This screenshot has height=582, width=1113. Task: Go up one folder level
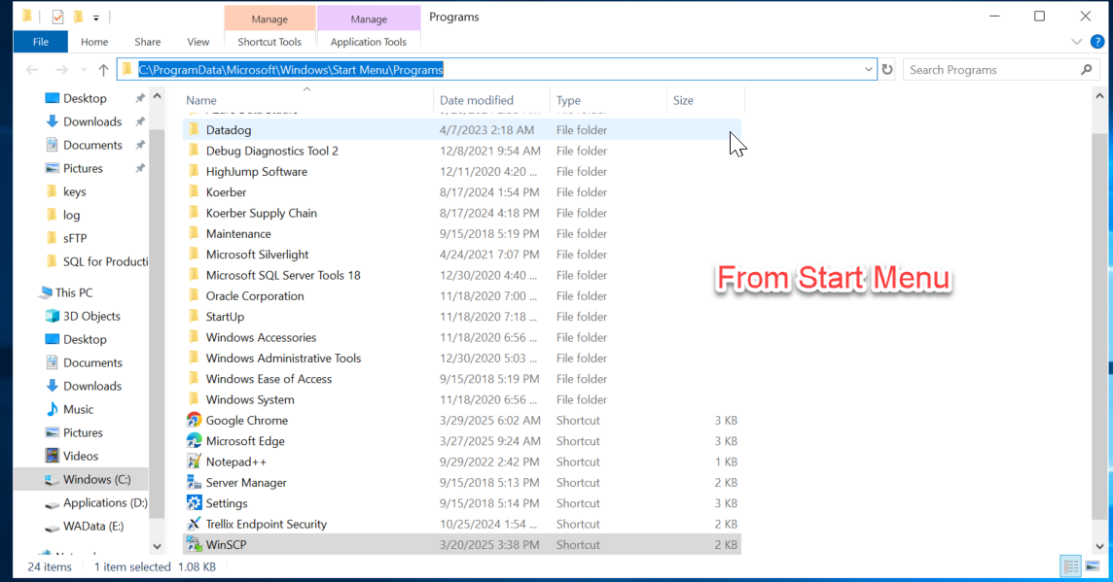(x=103, y=70)
